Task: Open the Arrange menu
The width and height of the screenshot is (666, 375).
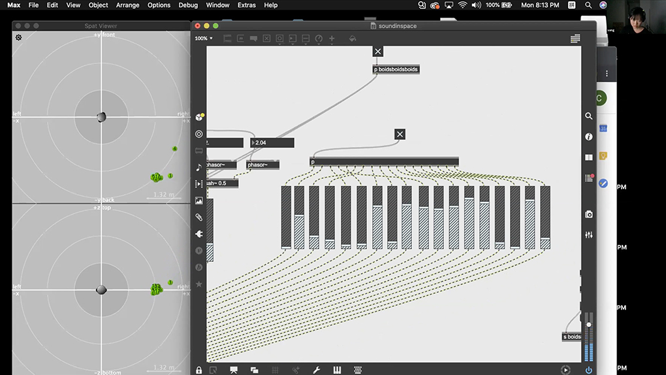Action: point(128,5)
